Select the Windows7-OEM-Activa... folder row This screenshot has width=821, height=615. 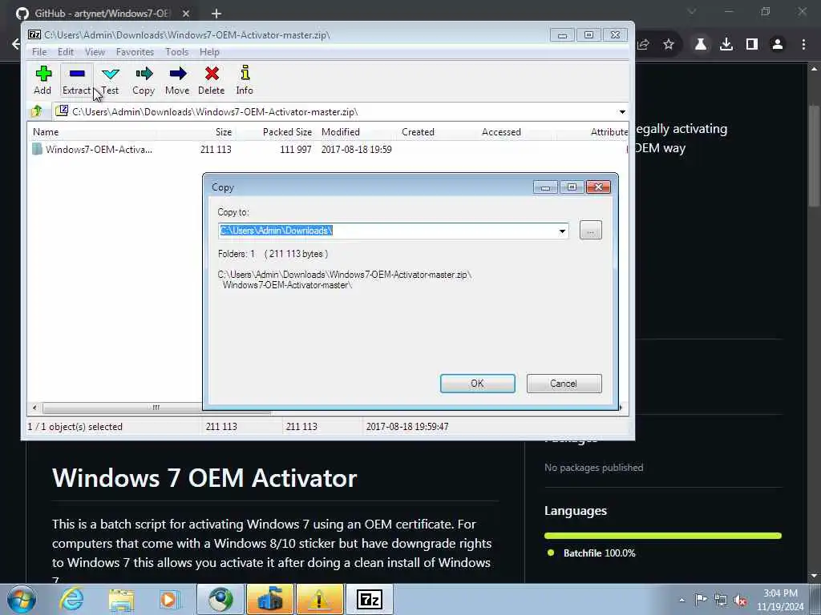(x=329, y=149)
